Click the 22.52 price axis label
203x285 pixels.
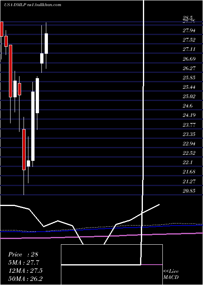[x=189, y=153]
